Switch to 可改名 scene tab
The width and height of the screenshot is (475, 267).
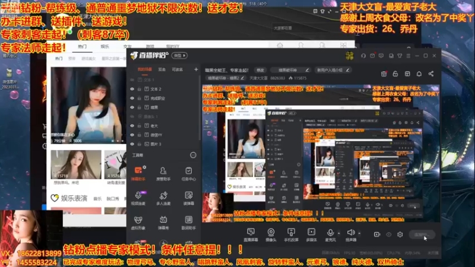click(177, 69)
